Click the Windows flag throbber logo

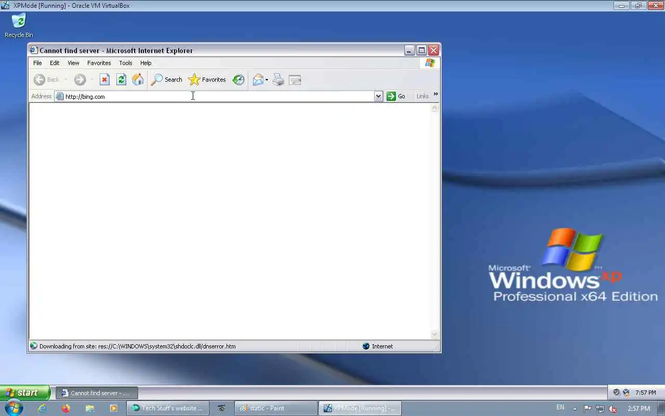click(430, 63)
